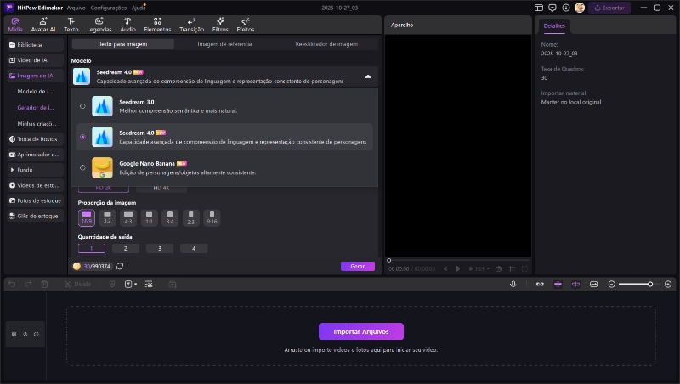Image resolution: width=680 pixels, height=384 pixels.
Task: Click the Importar Arquivos button
Action: click(x=360, y=331)
